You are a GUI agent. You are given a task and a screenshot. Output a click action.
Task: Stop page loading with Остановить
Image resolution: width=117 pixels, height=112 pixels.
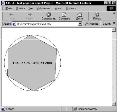point(48,16)
